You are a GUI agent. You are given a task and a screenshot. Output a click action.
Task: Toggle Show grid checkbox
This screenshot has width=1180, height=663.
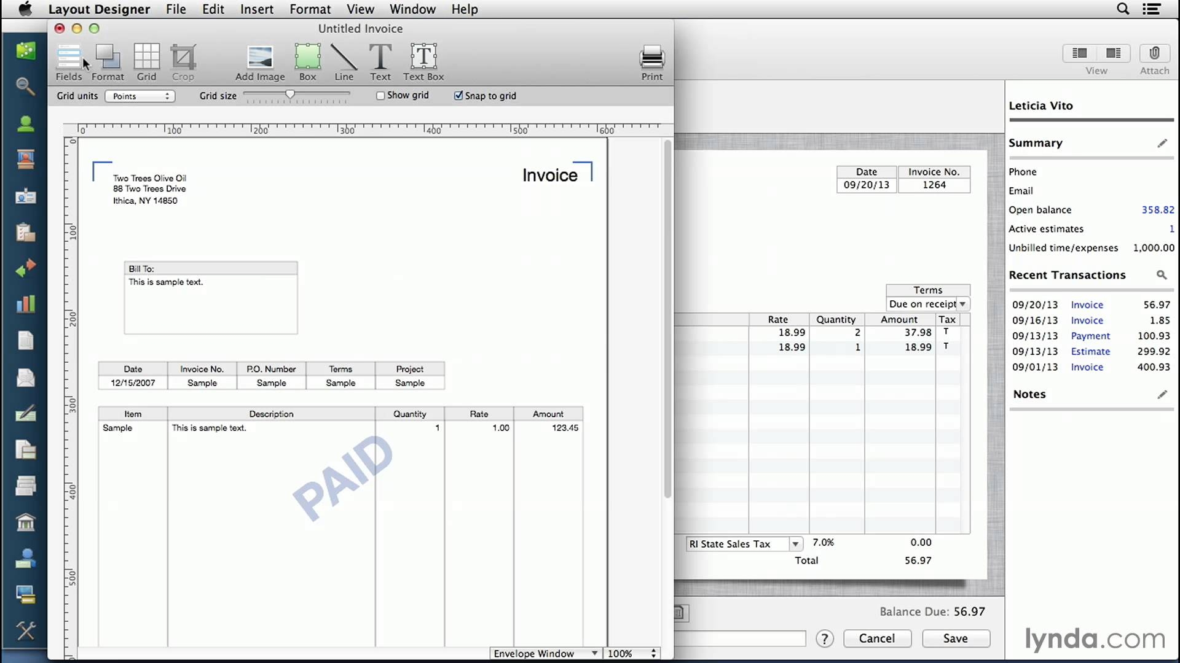(x=379, y=96)
